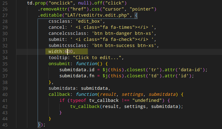The height and width of the screenshot is (129, 222).
Task: Click line number 31 in the gutter
Action: tap(5, 40)
